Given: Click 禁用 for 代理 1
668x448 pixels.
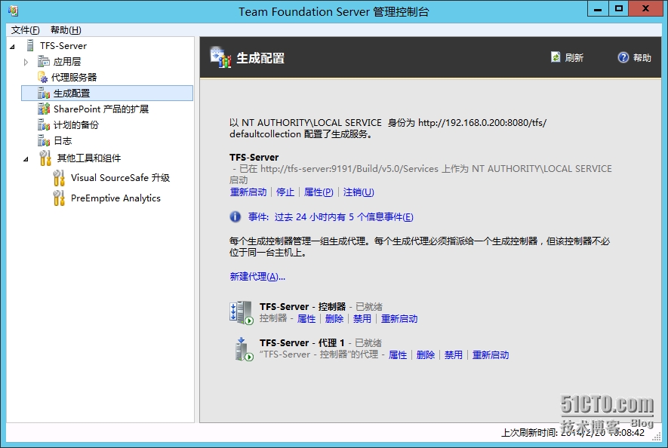Looking at the screenshot, I should click(x=454, y=354).
